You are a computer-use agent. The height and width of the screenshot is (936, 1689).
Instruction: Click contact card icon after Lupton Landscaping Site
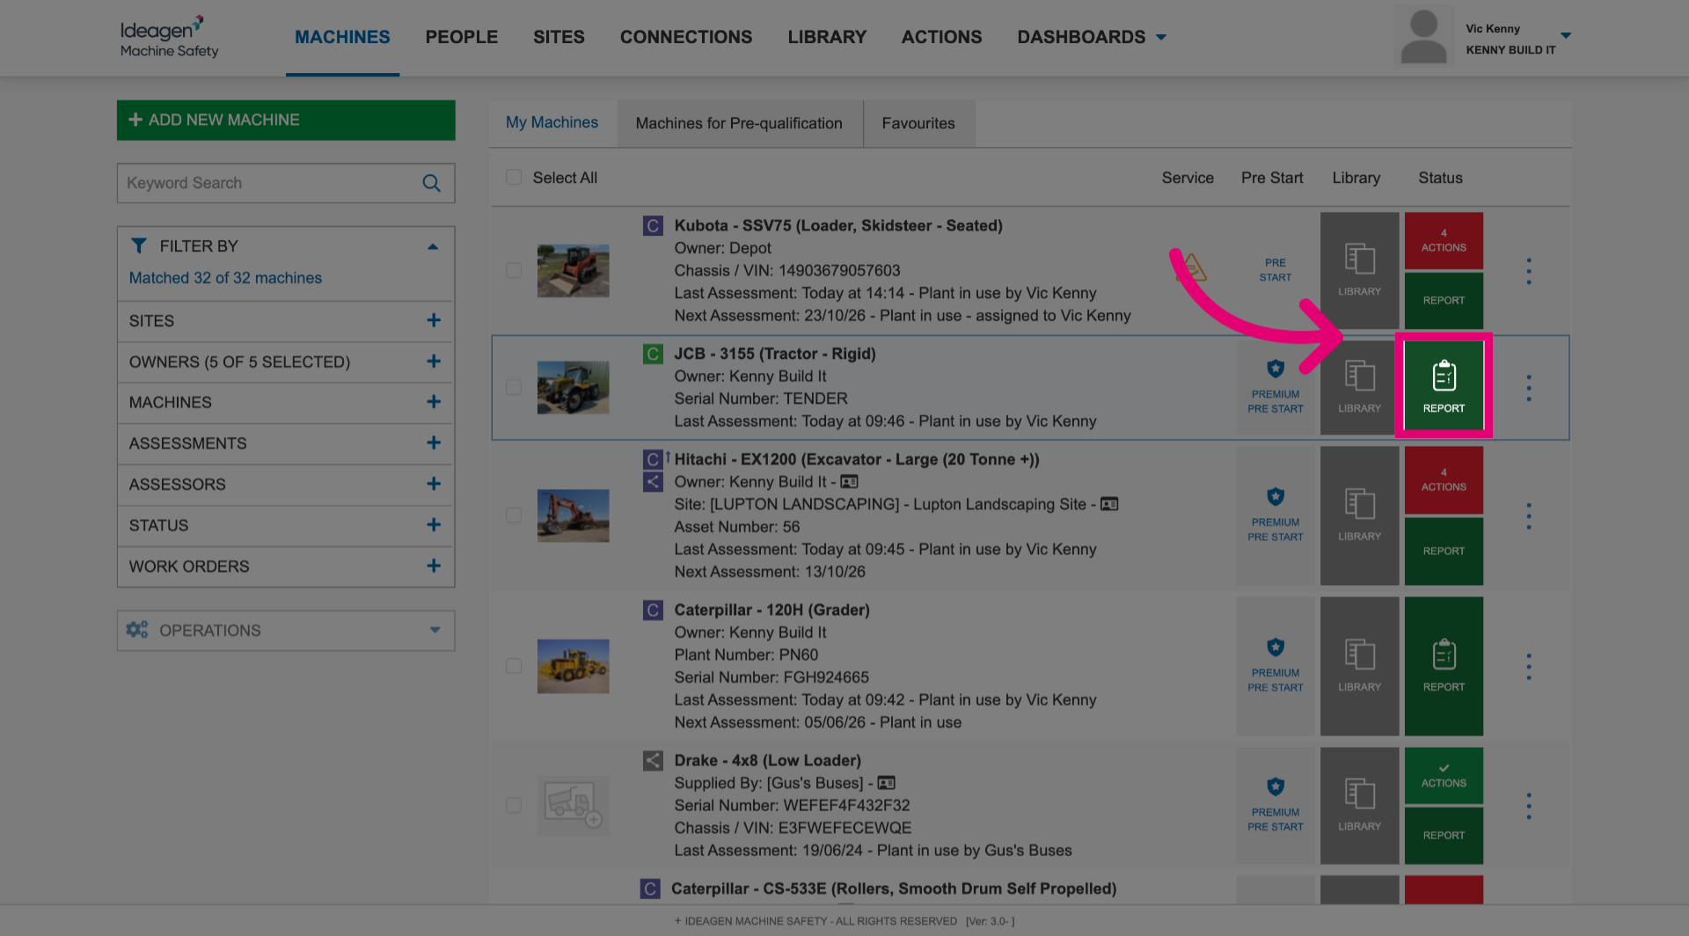point(1109,504)
